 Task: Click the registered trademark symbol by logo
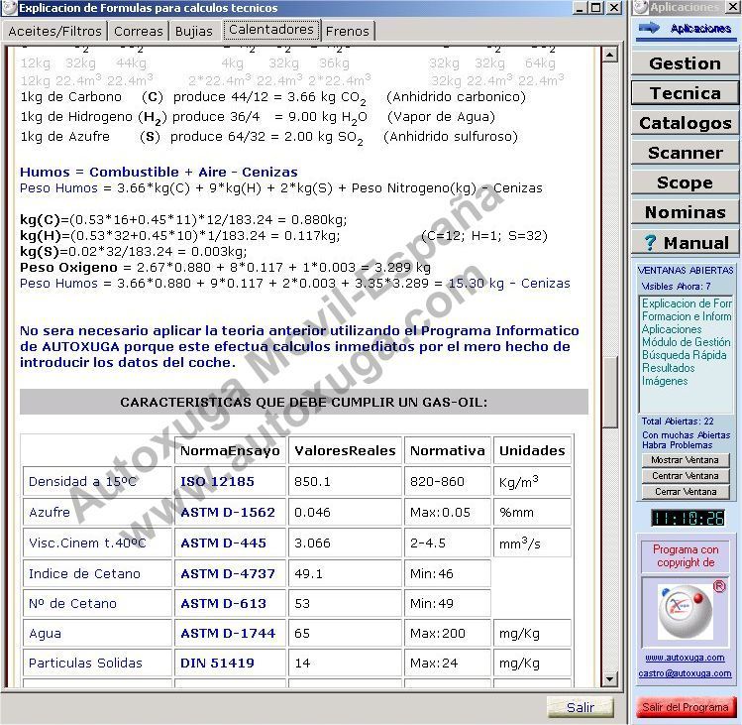point(719,586)
